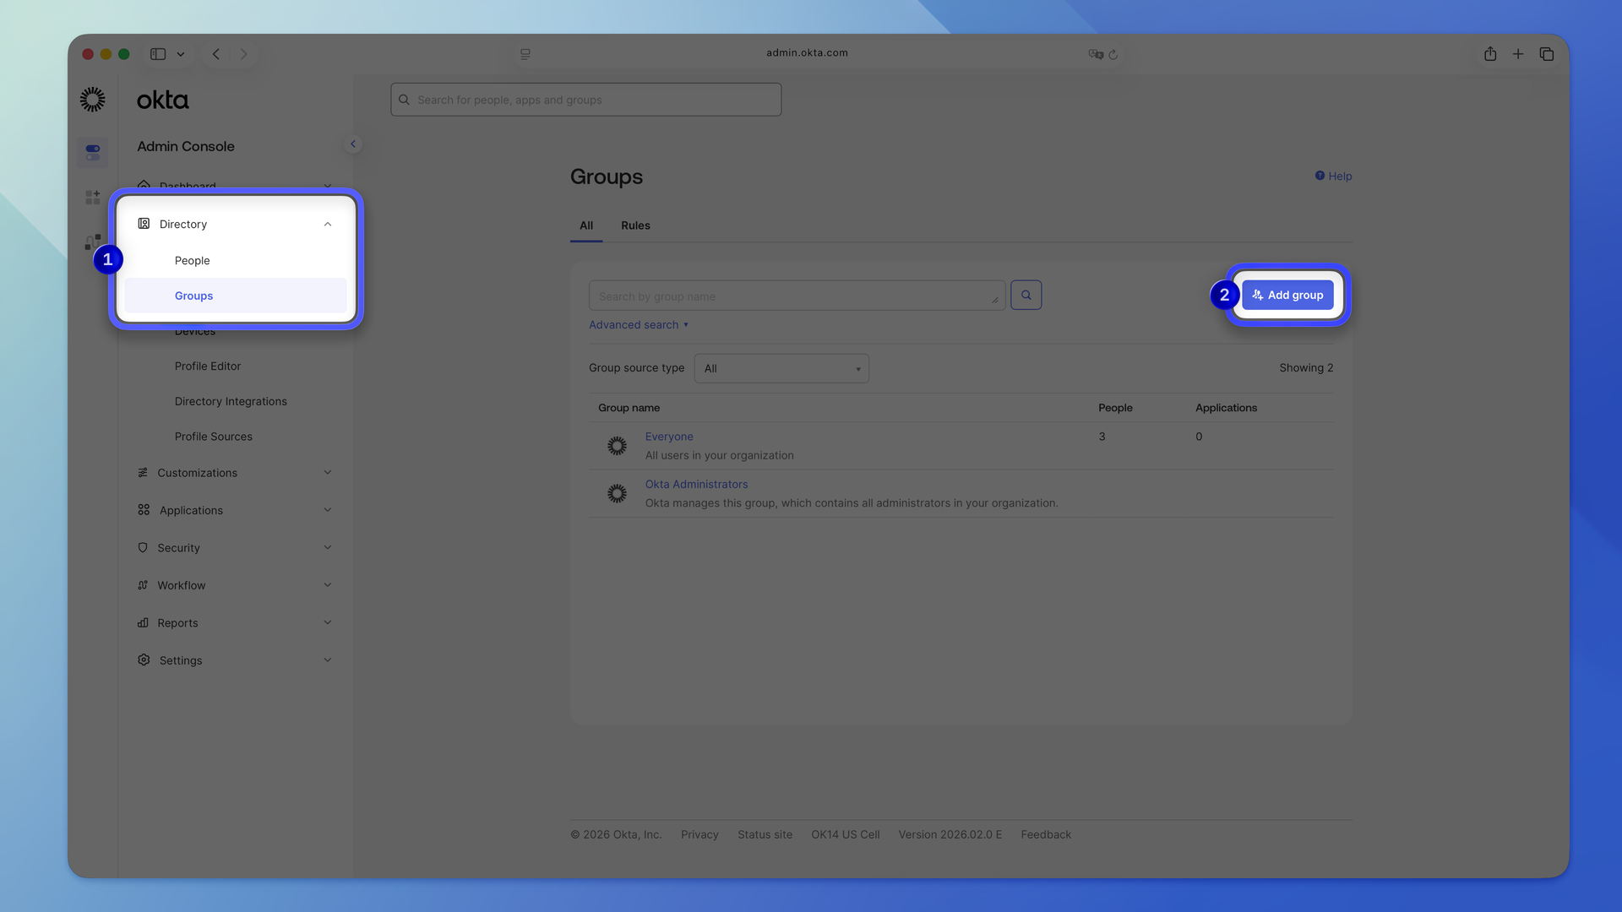The width and height of the screenshot is (1622, 912).
Task: Click the Everyone group sunburst icon
Action: point(618,446)
